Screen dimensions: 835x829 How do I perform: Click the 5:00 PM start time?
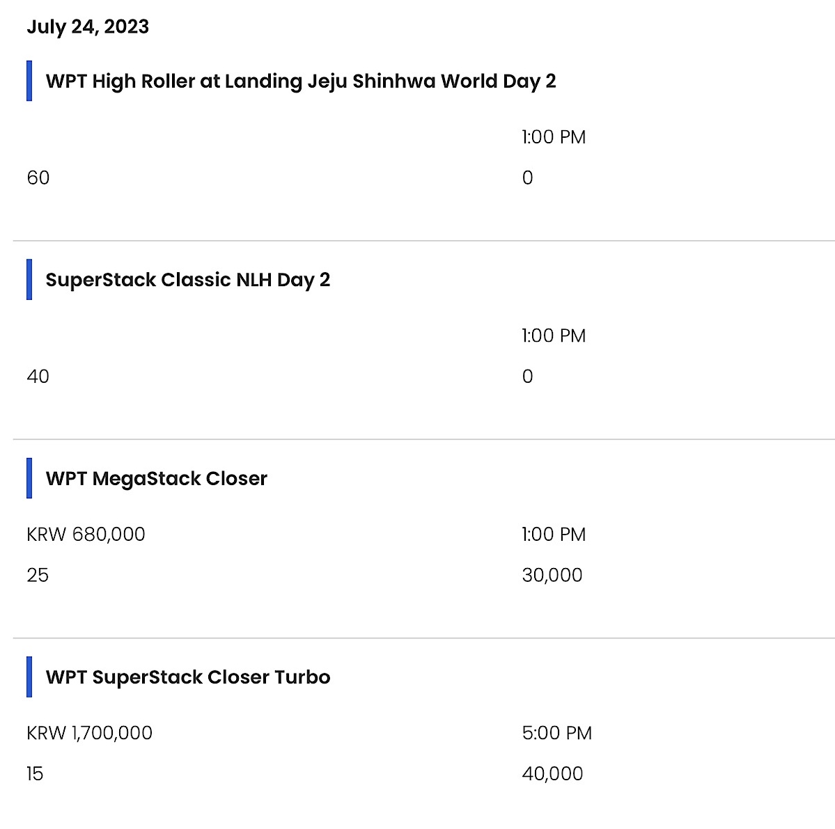(557, 733)
